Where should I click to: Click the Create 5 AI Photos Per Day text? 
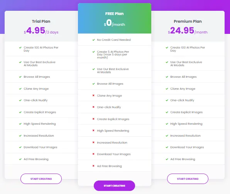pyautogui.click(x=113, y=55)
